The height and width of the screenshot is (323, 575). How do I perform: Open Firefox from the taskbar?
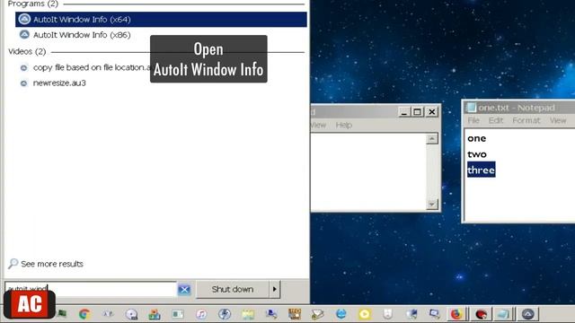456,314
